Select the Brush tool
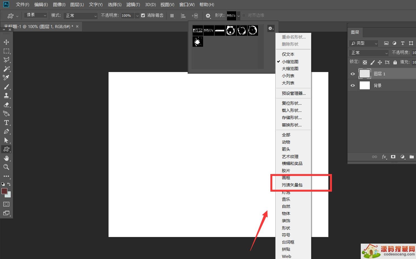Image resolution: width=416 pixels, height=259 pixels. 7,87
